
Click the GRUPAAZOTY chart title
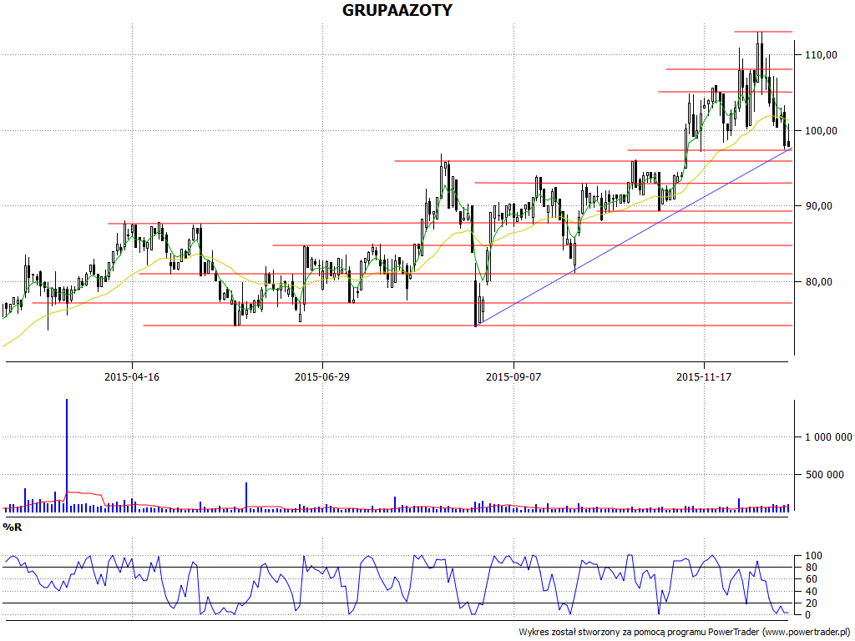[x=397, y=10]
